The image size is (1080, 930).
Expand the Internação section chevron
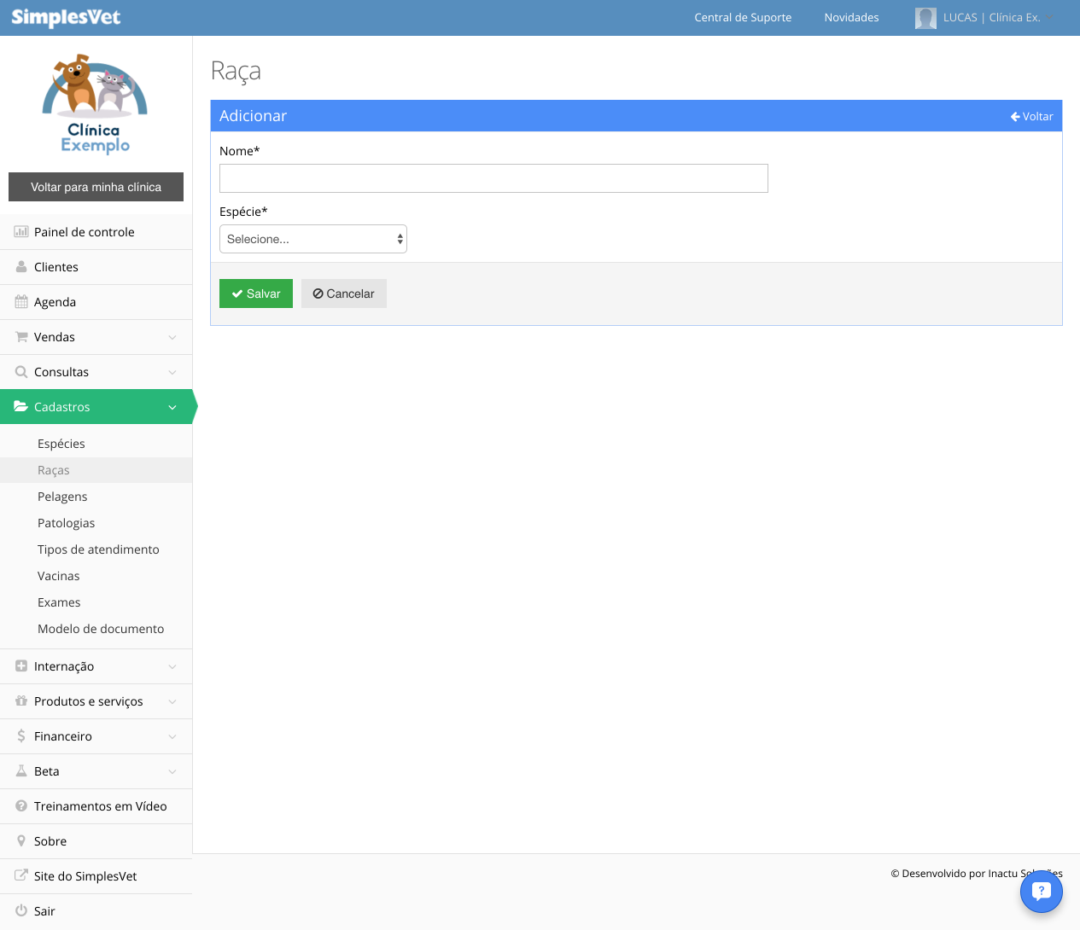172,666
